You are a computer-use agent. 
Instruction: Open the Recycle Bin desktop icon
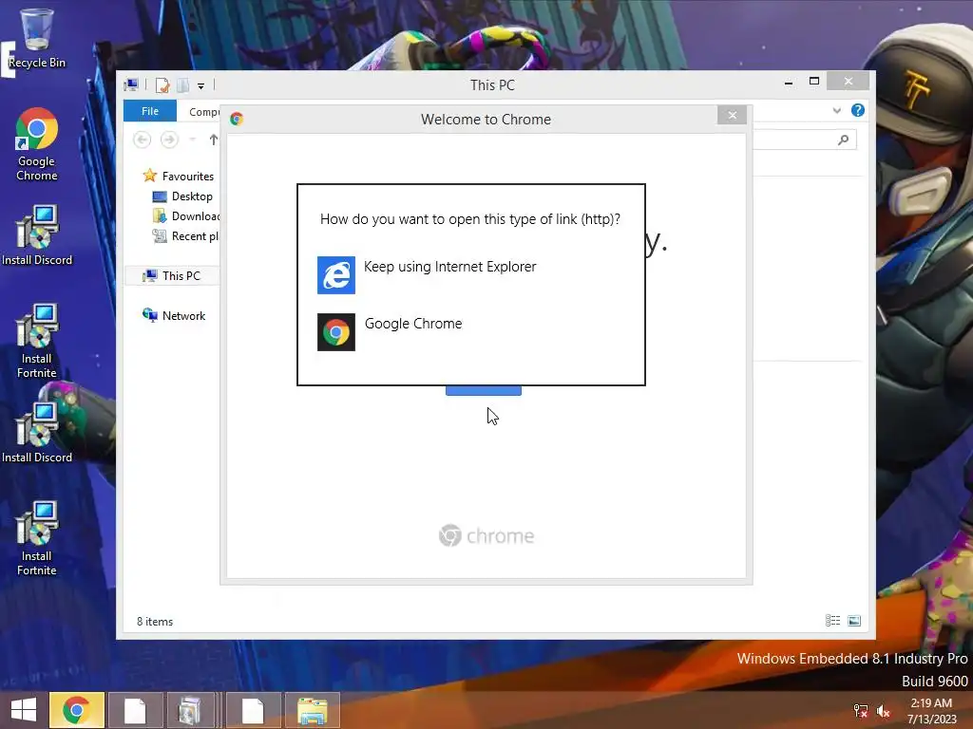click(36, 38)
